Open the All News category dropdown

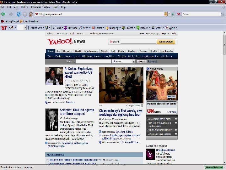133,61
